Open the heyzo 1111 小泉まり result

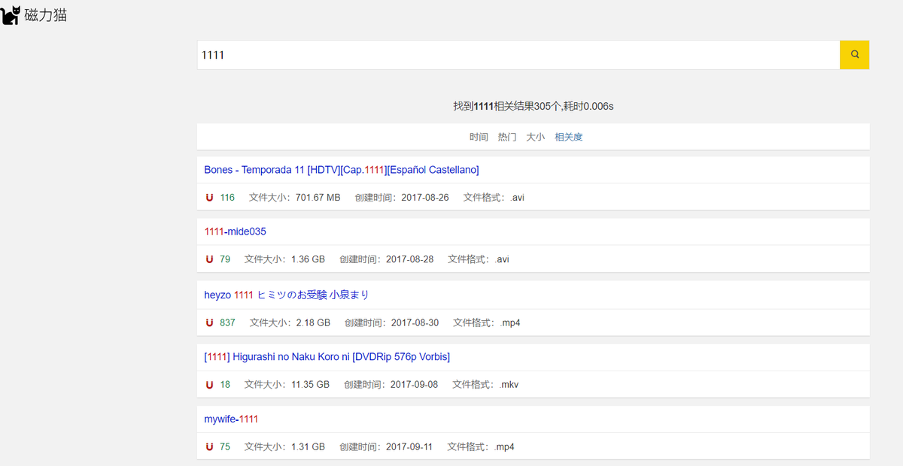(286, 295)
